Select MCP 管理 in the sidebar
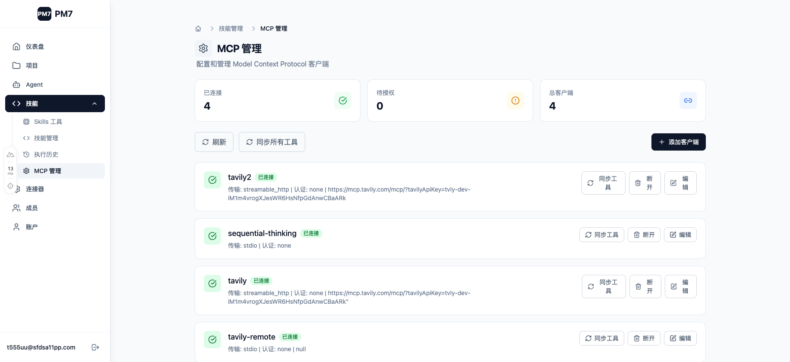Screen dimensions: 790x362 61,171
